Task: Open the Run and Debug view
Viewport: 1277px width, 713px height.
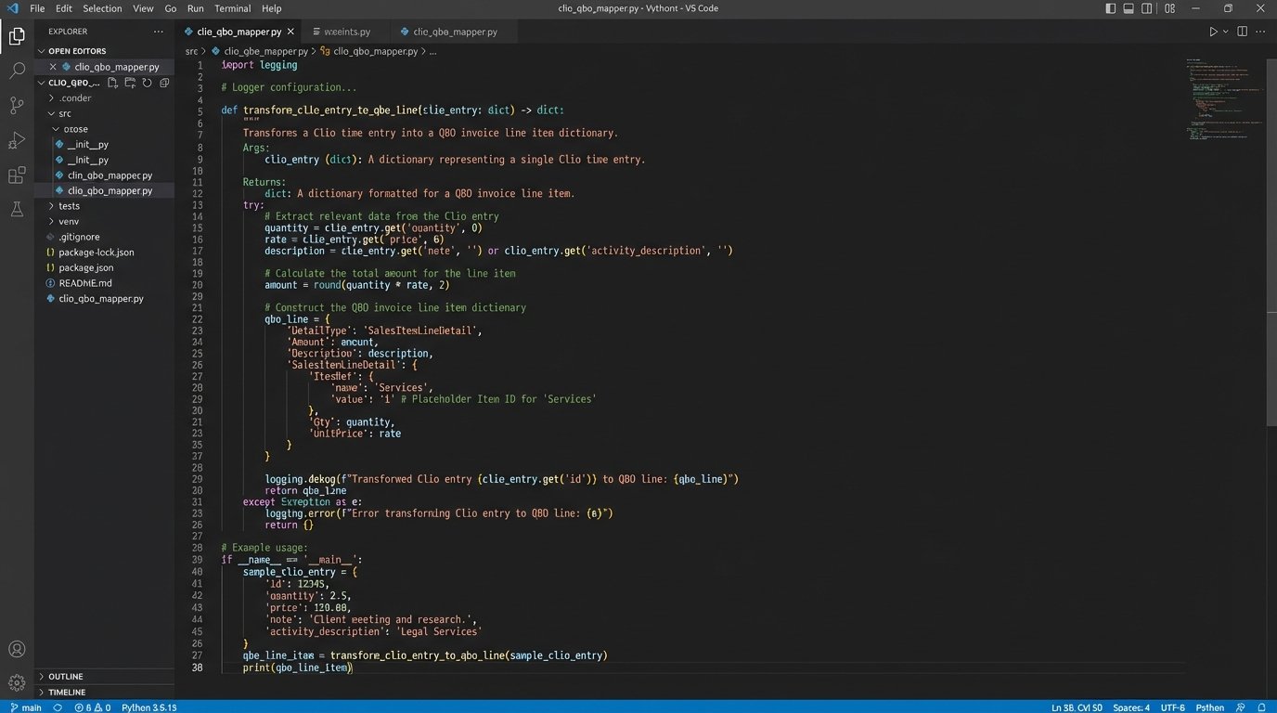Action: [17, 140]
